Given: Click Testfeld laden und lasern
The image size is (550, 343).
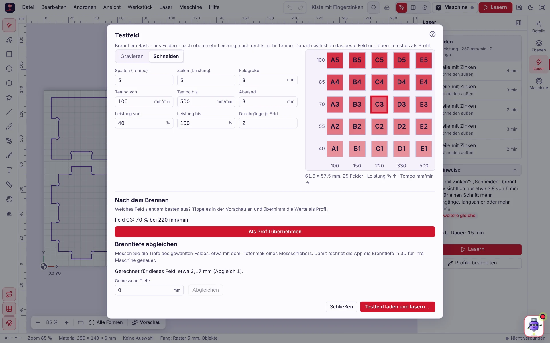Looking at the screenshot, I should (397, 307).
